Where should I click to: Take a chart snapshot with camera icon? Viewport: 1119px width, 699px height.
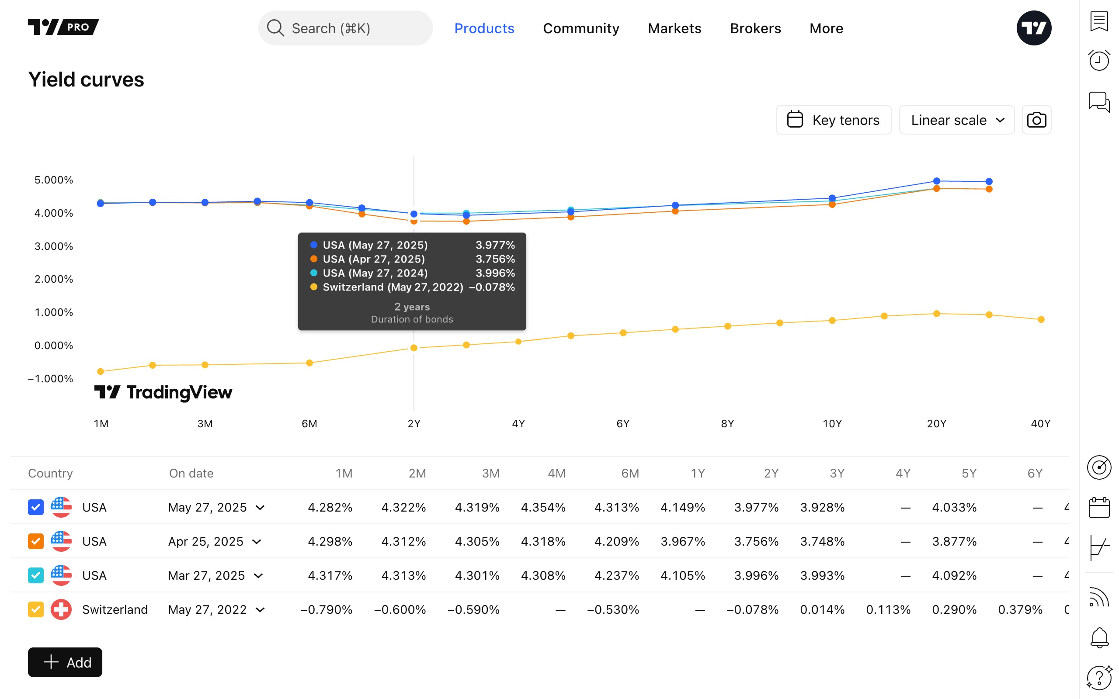(x=1036, y=120)
